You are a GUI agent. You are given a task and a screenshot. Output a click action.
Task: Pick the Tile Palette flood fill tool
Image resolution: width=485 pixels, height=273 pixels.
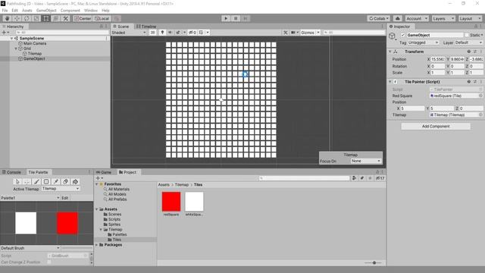pyautogui.click(x=75, y=182)
